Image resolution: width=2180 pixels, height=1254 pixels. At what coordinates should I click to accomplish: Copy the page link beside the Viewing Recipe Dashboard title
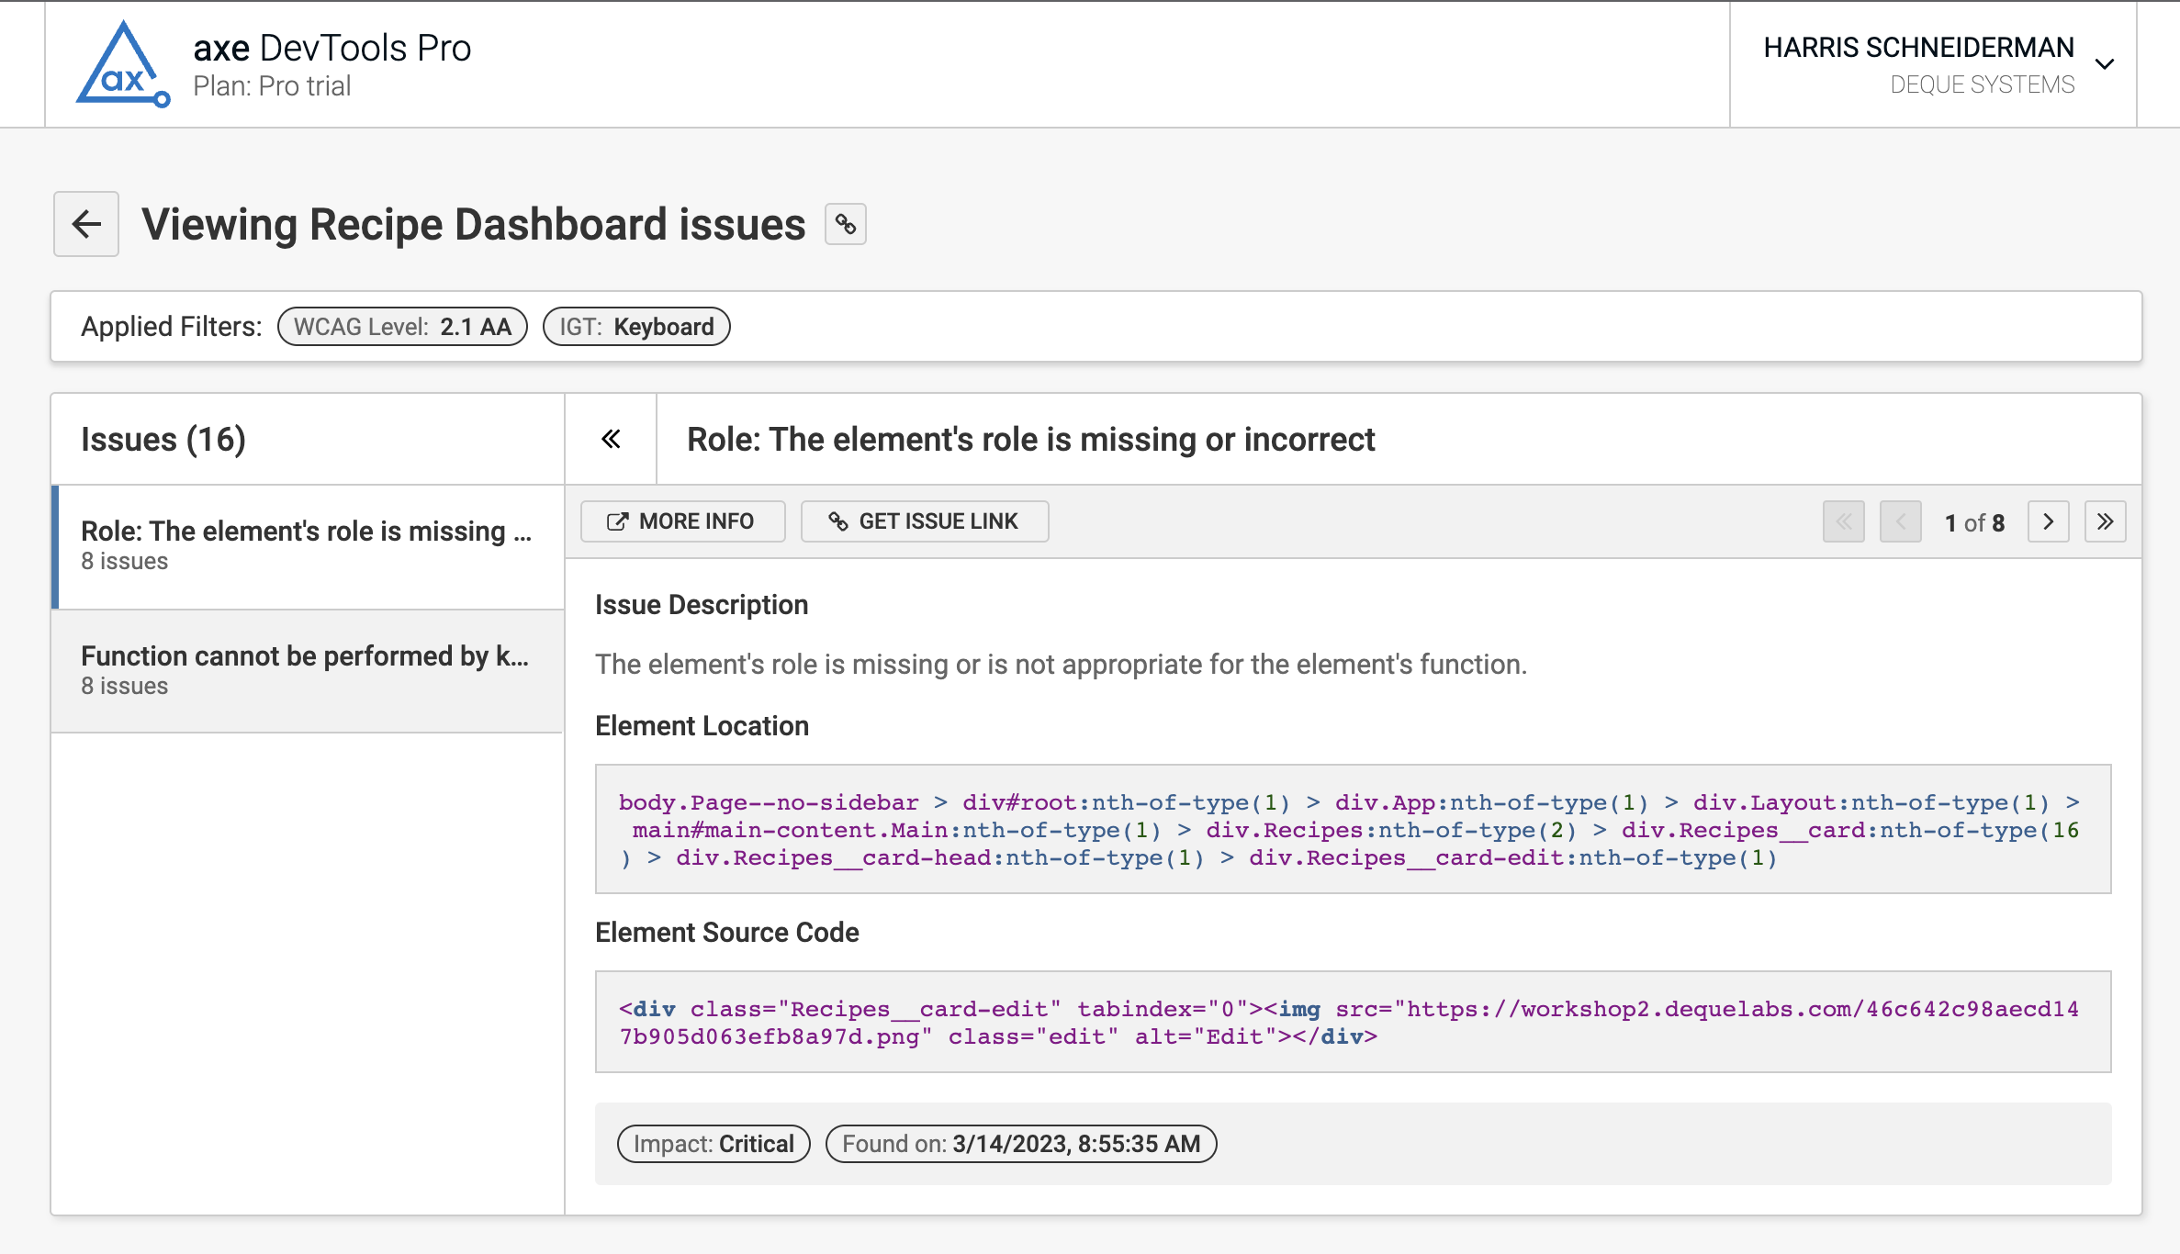pyautogui.click(x=844, y=223)
